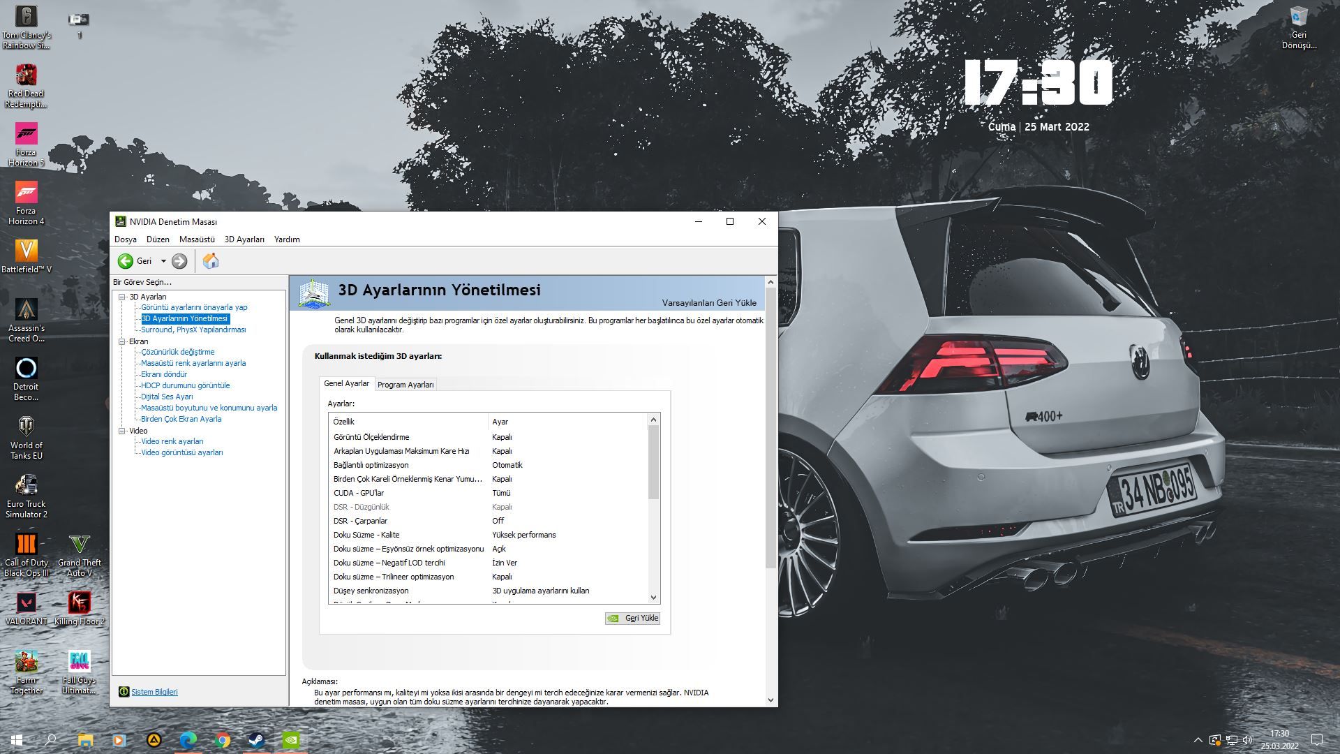Collapse the Ekran tree node
The image size is (1340, 754).
point(122,342)
